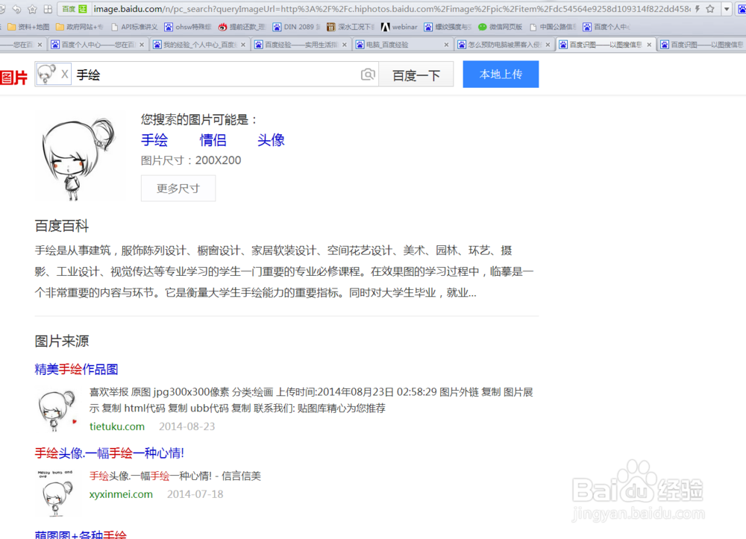Open the 百度个人中 bookmark
Screen dimensions: 746x539
[x=606, y=27]
